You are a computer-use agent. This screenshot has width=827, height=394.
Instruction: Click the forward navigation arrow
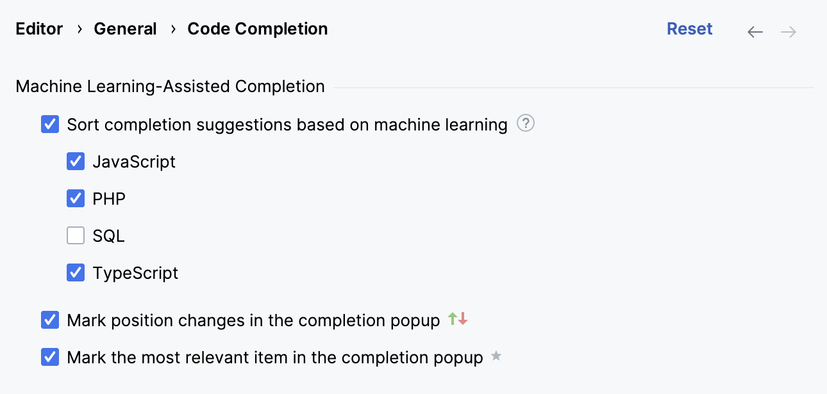(788, 31)
